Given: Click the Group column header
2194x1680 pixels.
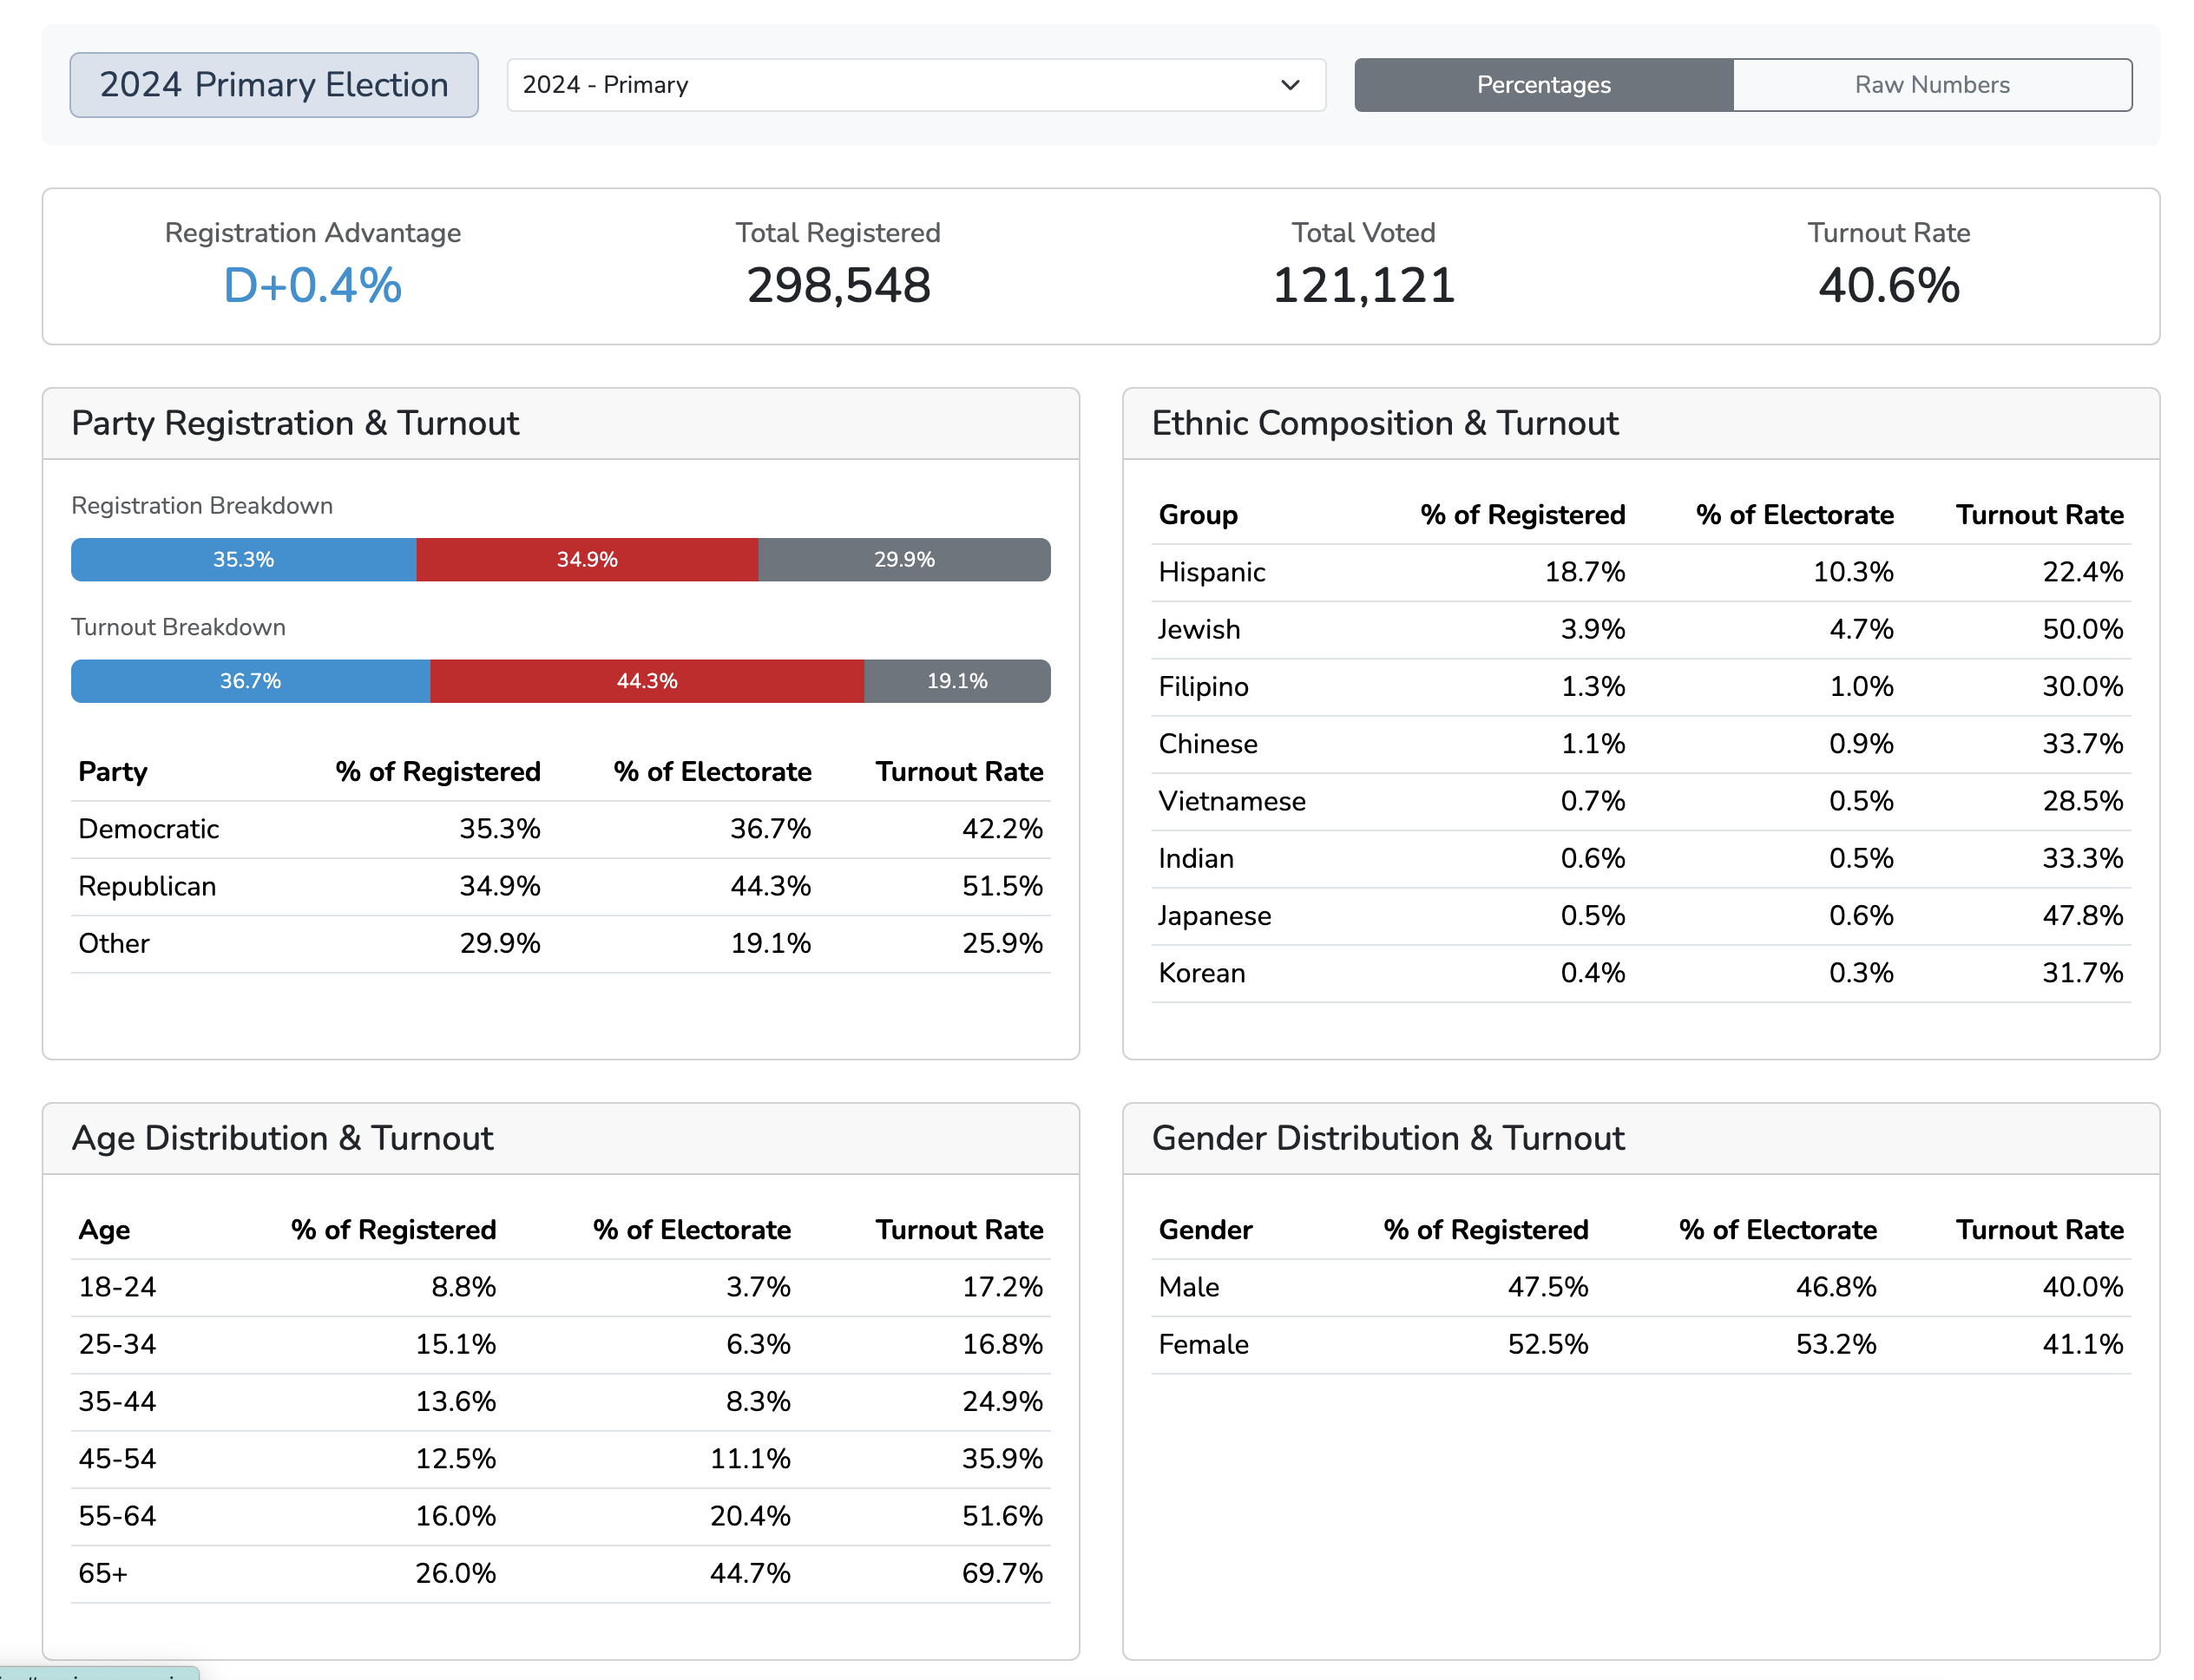Looking at the screenshot, I should point(1198,515).
